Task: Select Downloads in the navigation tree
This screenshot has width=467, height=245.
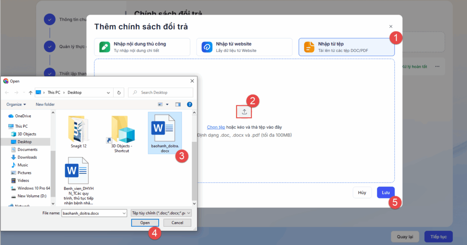Action: [x=27, y=157]
